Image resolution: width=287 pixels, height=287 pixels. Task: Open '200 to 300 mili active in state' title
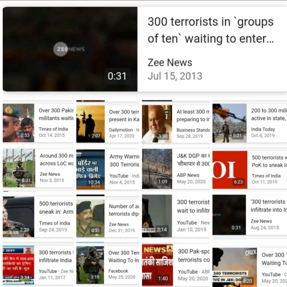(269, 114)
